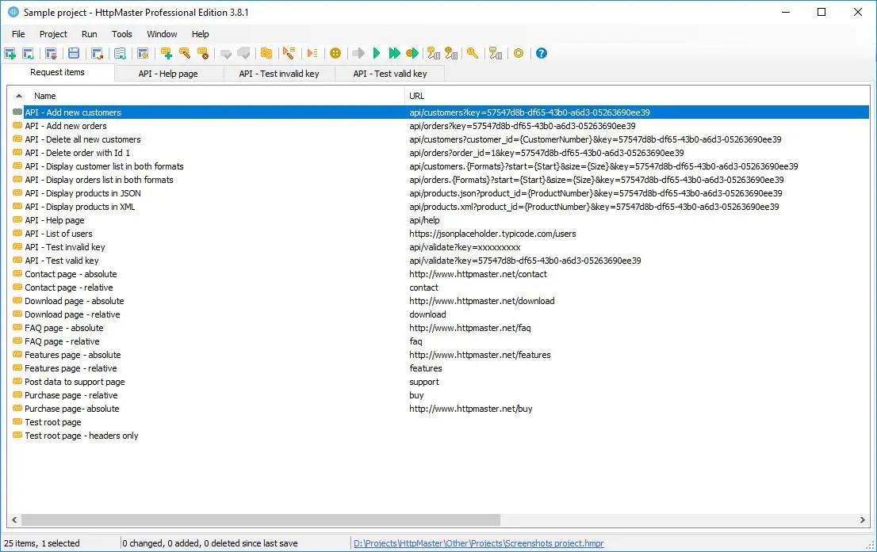Click the yellow box connector icon after play buttons
877x552 pixels.
coord(434,53)
